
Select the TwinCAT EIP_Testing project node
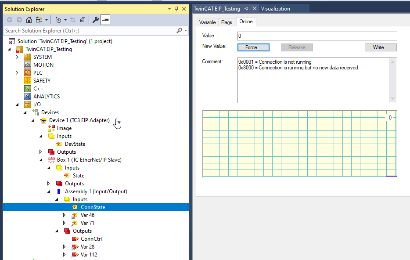49,49
